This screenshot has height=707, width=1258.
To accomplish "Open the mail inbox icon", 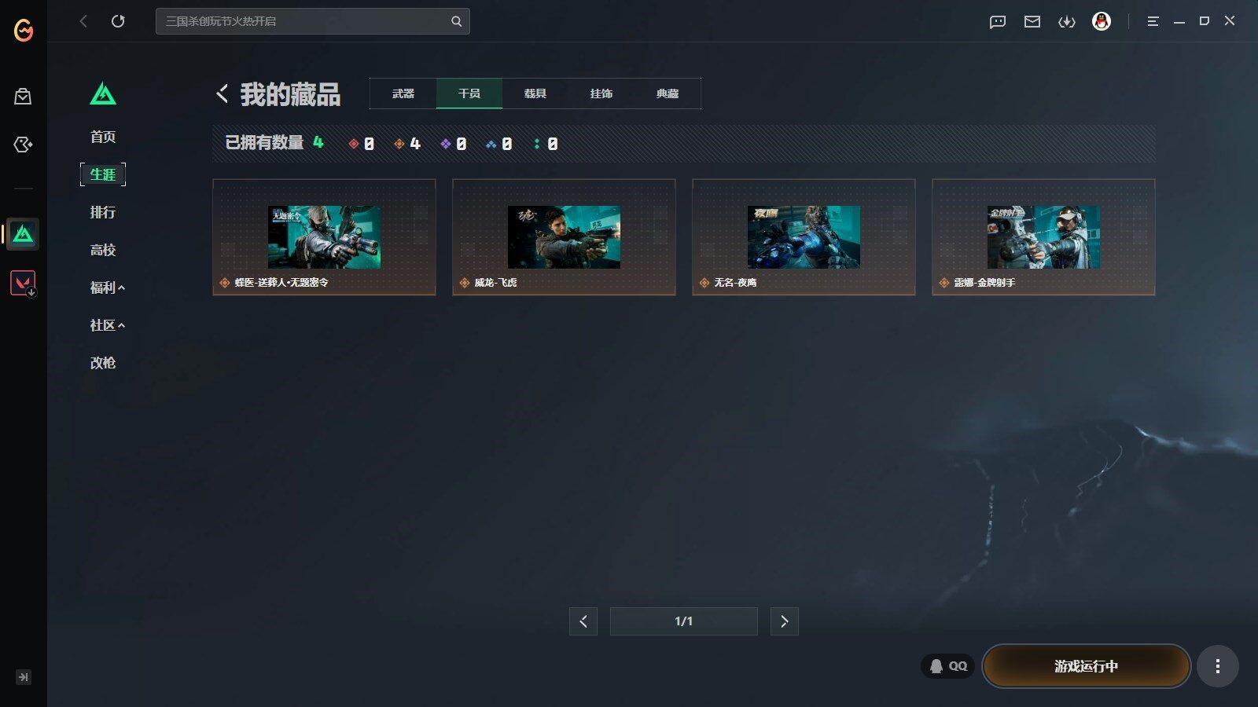I will (1032, 22).
